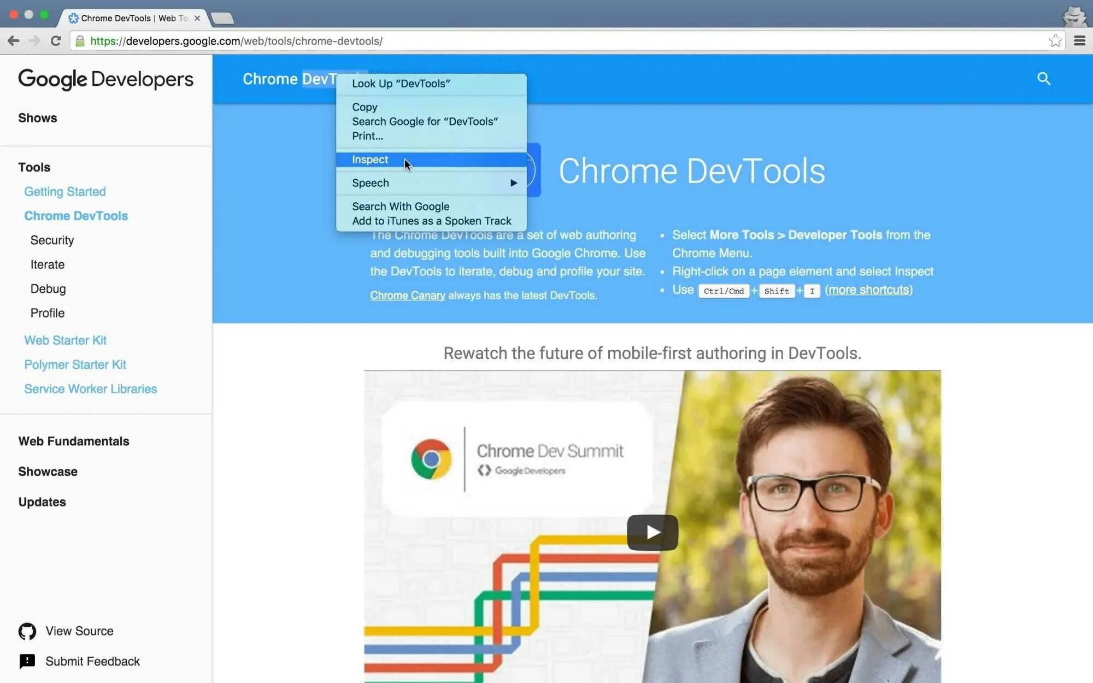Click the browser forward arrow
1093x683 pixels.
pyautogui.click(x=34, y=41)
